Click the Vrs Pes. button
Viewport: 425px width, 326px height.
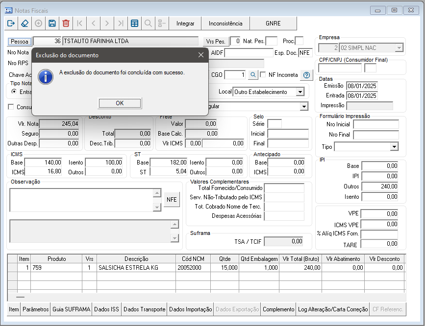tap(216, 42)
